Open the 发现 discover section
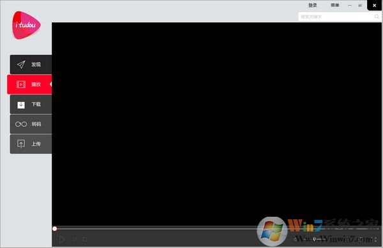Viewport: 383px width, 248px height. pos(31,64)
